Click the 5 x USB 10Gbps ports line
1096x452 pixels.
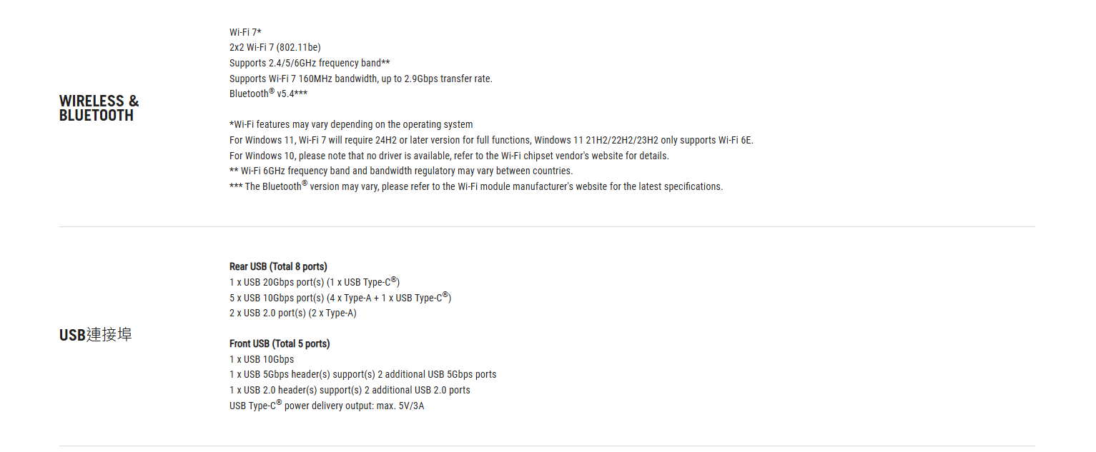pyautogui.click(x=340, y=298)
